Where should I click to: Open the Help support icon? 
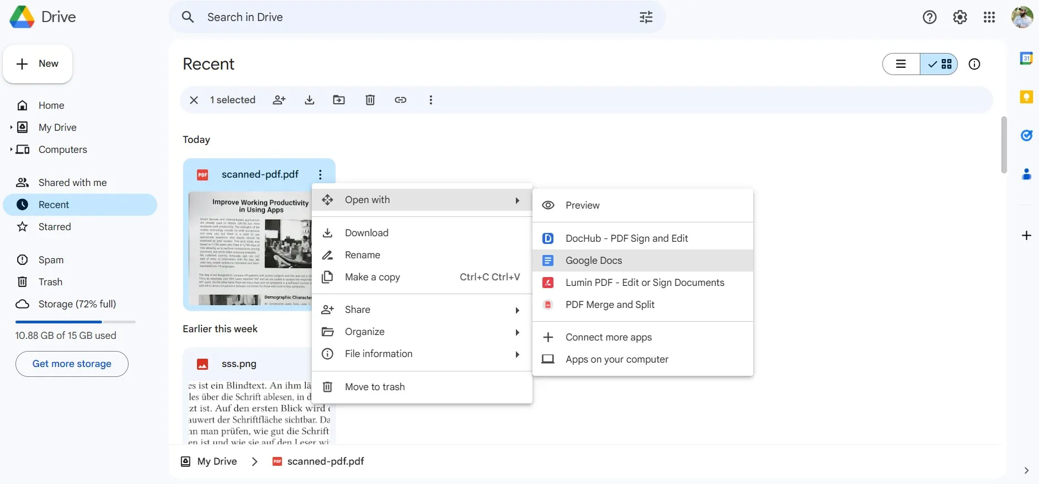pyautogui.click(x=930, y=17)
